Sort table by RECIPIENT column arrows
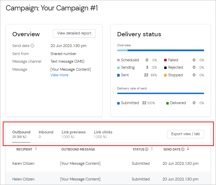Screen dimensions: 216x185 36,148
